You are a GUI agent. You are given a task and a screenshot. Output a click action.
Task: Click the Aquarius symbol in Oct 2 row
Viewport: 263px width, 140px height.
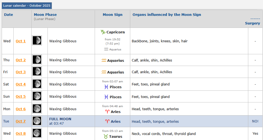pos(104,60)
